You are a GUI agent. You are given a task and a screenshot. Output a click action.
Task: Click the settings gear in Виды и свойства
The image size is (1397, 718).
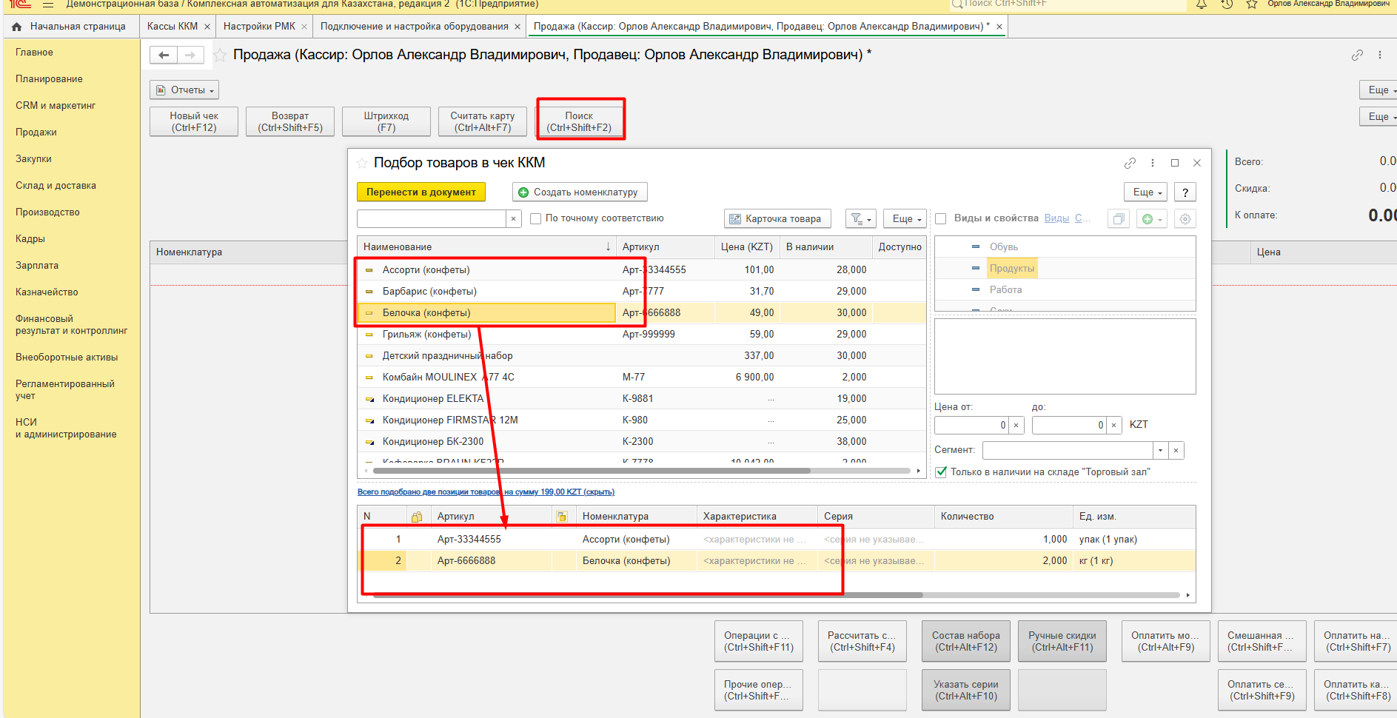[1185, 219]
